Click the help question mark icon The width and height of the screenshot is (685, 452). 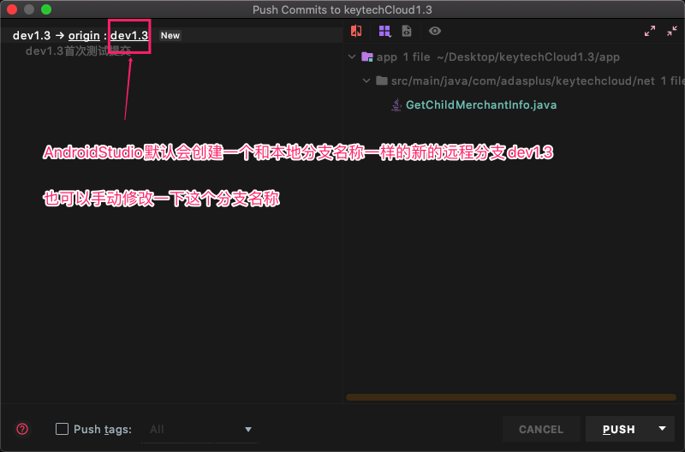pos(22,429)
